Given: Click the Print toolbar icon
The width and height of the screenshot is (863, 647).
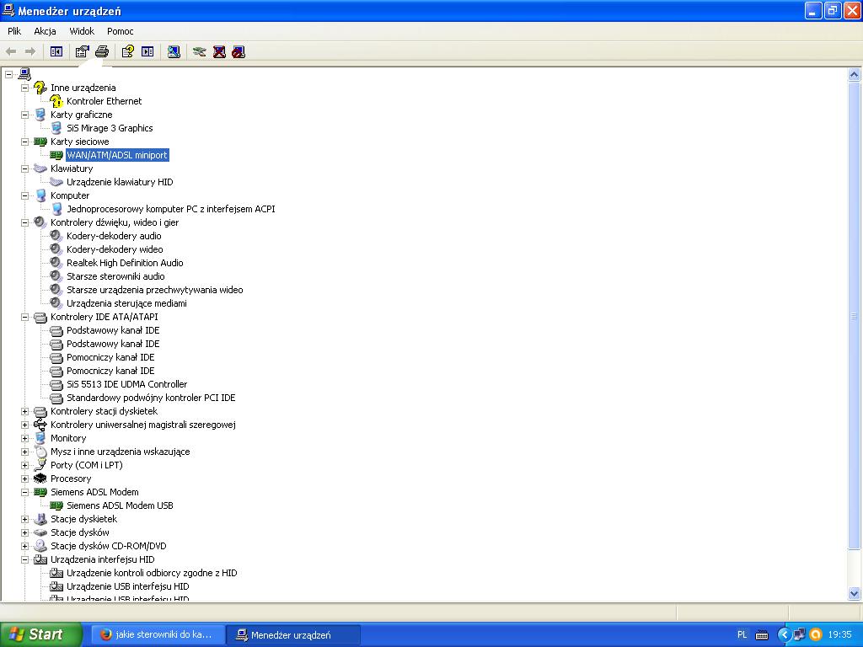Looking at the screenshot, I should pos(102,51).
